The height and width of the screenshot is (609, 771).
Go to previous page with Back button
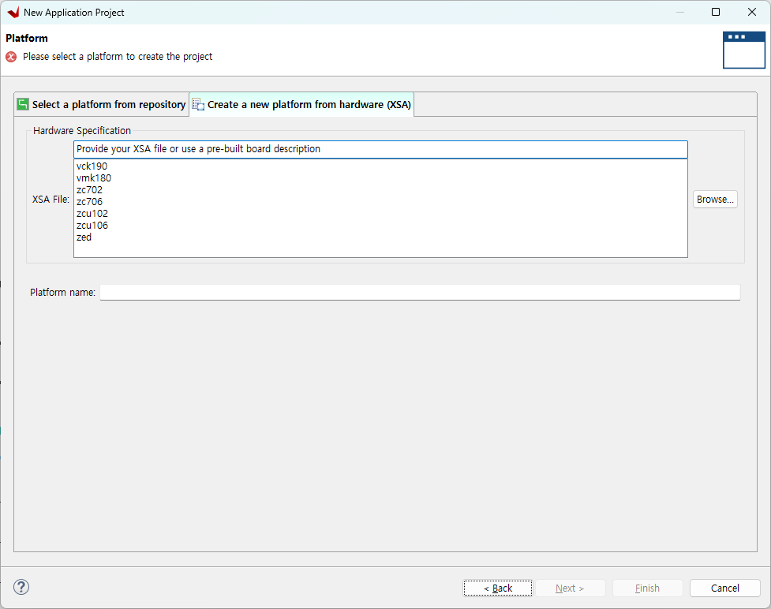click(497, 588)
